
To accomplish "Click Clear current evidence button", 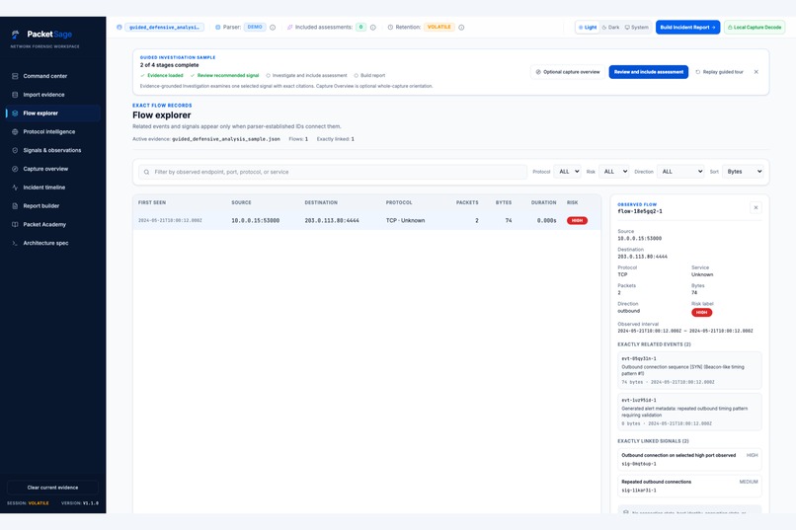I will 52,488.
